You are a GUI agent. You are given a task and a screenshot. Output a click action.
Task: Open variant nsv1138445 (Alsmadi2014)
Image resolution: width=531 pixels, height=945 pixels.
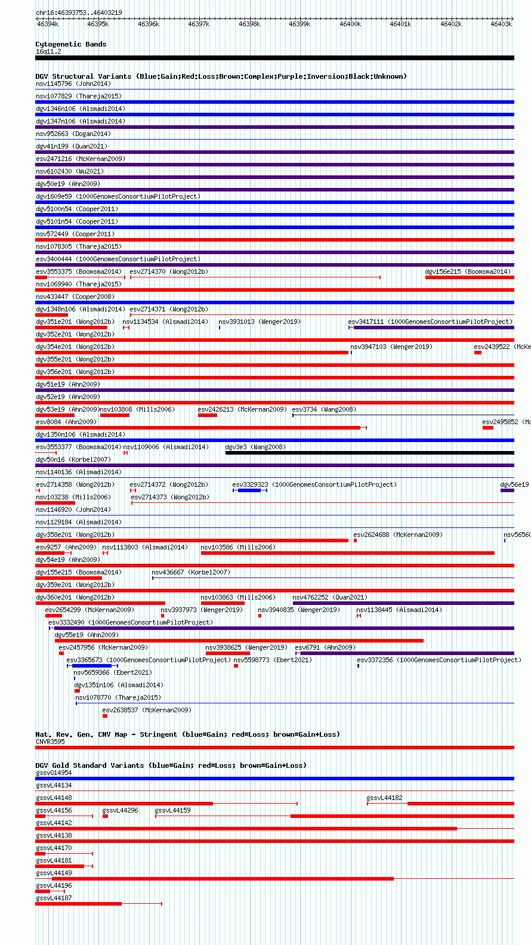399,610
